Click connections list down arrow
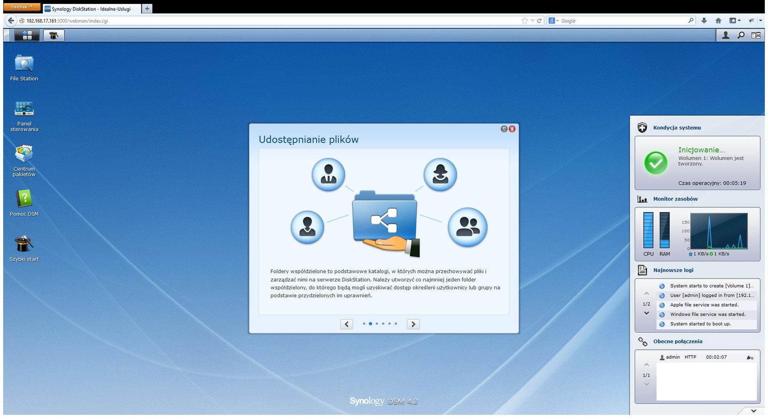Screen dimensions: 768x418 click(646, 384)
